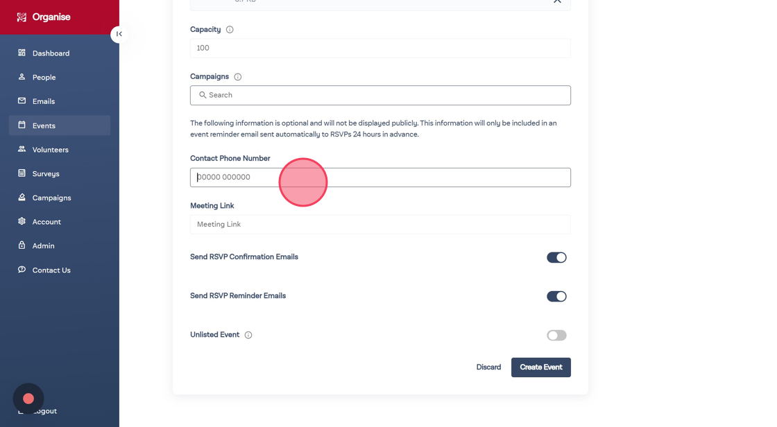Click the Volunteers group icon
Viewport: 777px width, 427px height.
[22, 149]
